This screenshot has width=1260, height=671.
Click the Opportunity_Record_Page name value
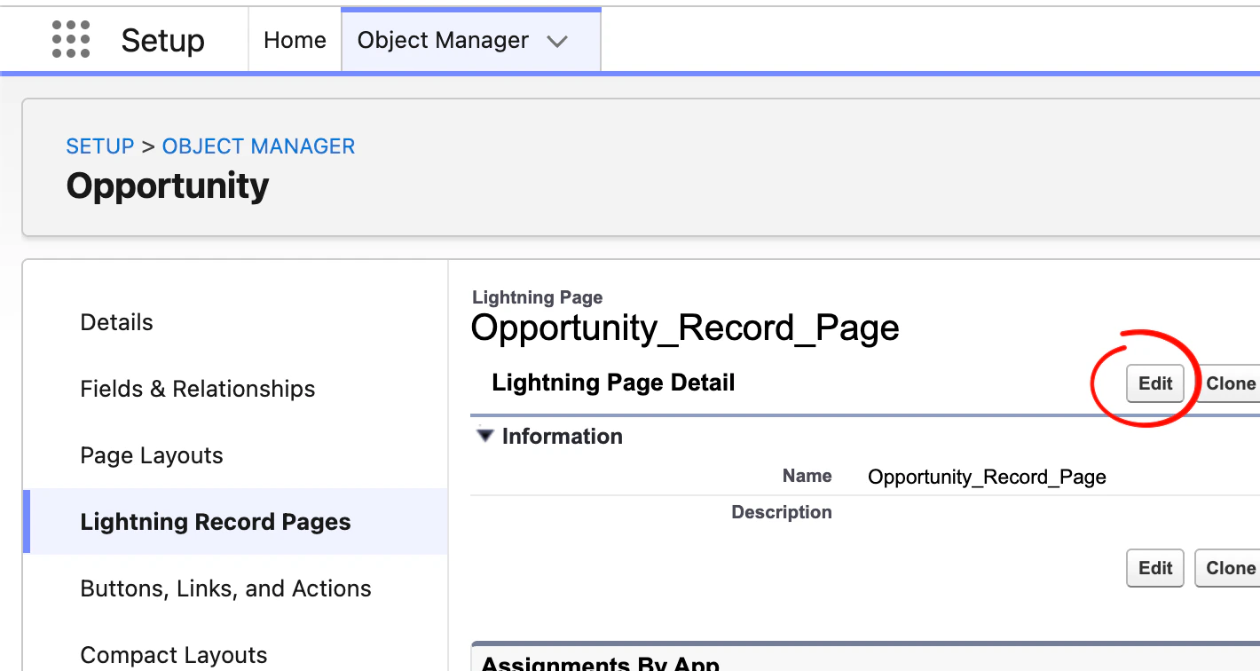click(x=987, y=478)
